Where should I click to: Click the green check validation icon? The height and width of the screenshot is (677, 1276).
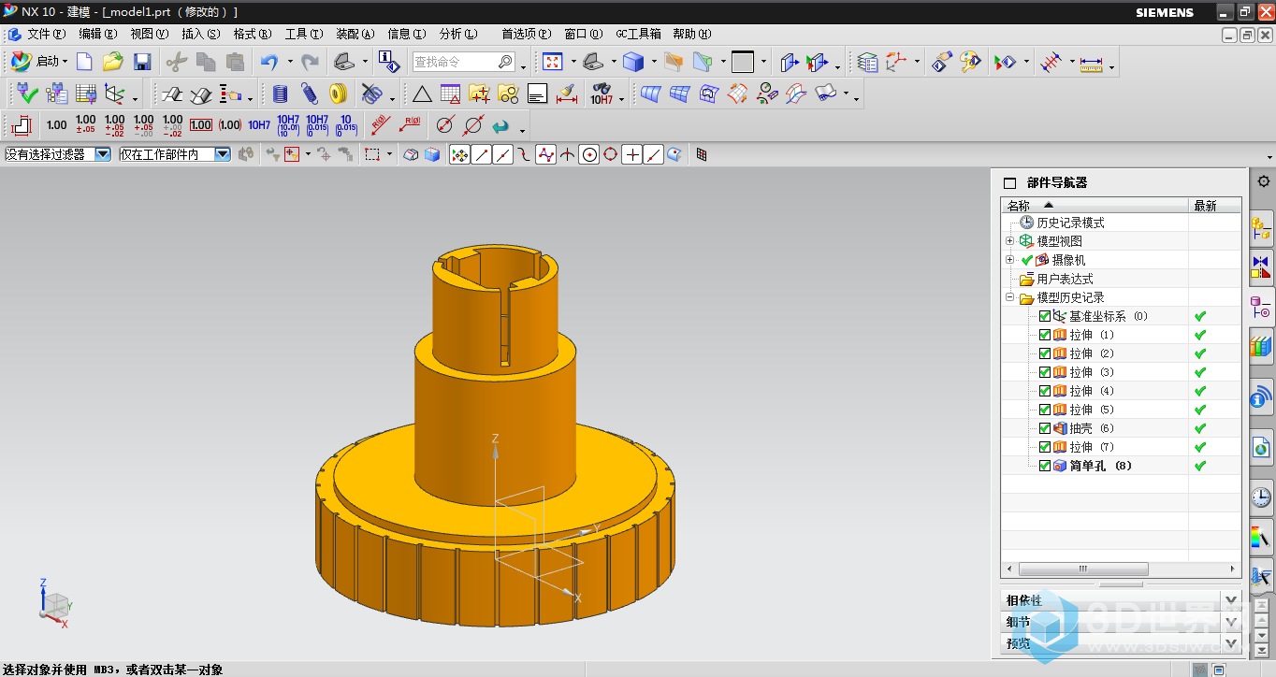click(x=27, y=94)
